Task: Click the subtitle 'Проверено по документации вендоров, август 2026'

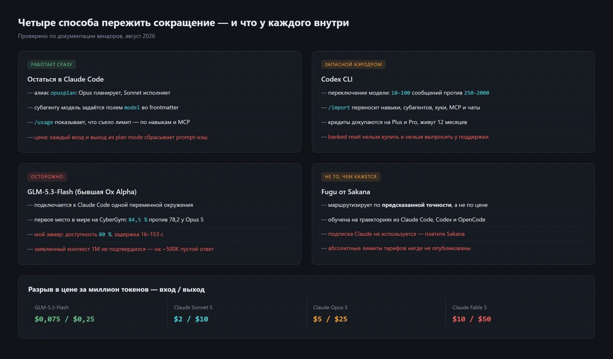Action: coord(87,36)
